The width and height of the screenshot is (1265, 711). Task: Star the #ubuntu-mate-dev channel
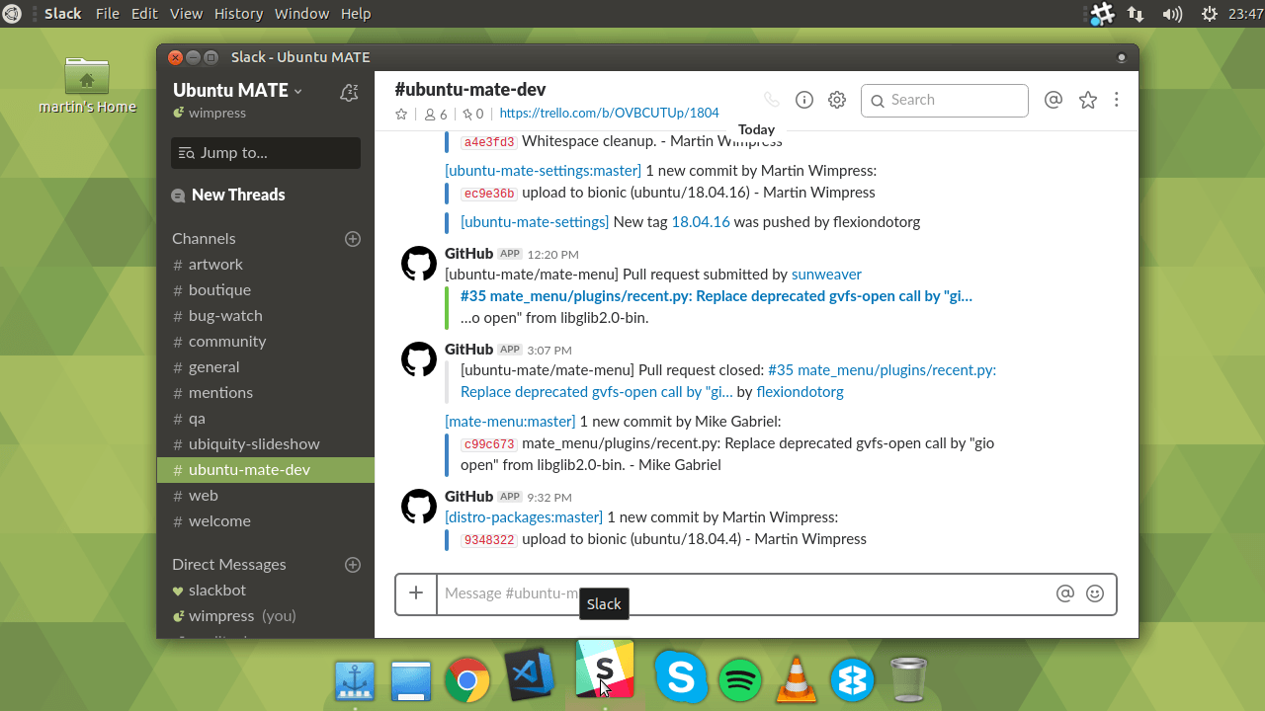(x=401, y=115)
